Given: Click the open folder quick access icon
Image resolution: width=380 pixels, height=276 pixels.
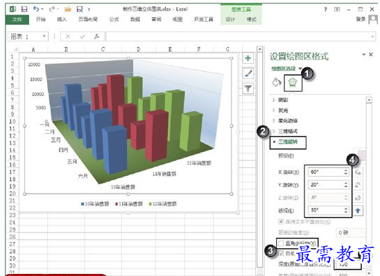Looking at the screenshot, I should point(68,9).
